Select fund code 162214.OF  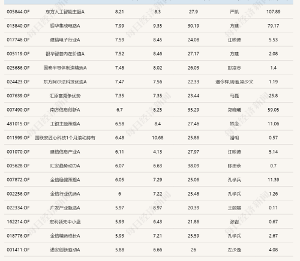point(18,222)
